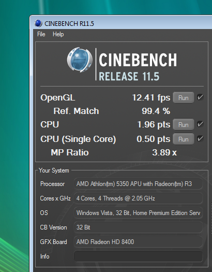Screen dimensions: 212x272
Task: Run the OpenGL benchmark
Action: click(184, 98)
